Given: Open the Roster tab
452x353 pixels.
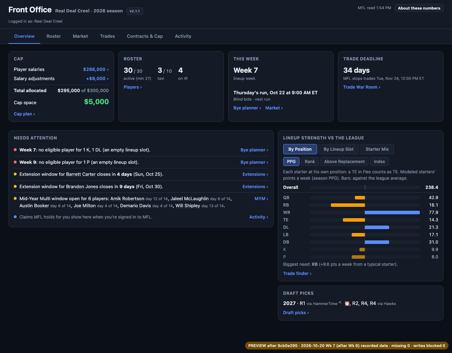Looking at the screenshot, I should (x=54, y=36).
